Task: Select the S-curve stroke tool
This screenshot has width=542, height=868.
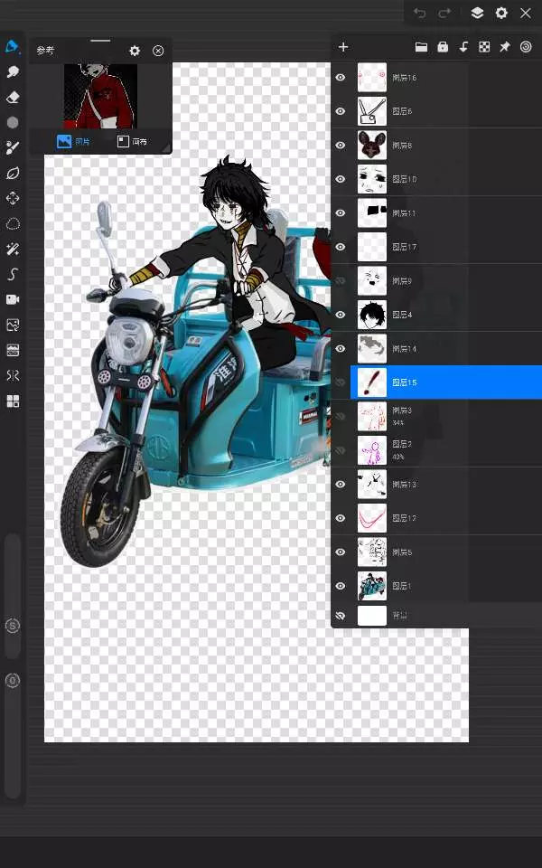Action: (x=12, y=274)
